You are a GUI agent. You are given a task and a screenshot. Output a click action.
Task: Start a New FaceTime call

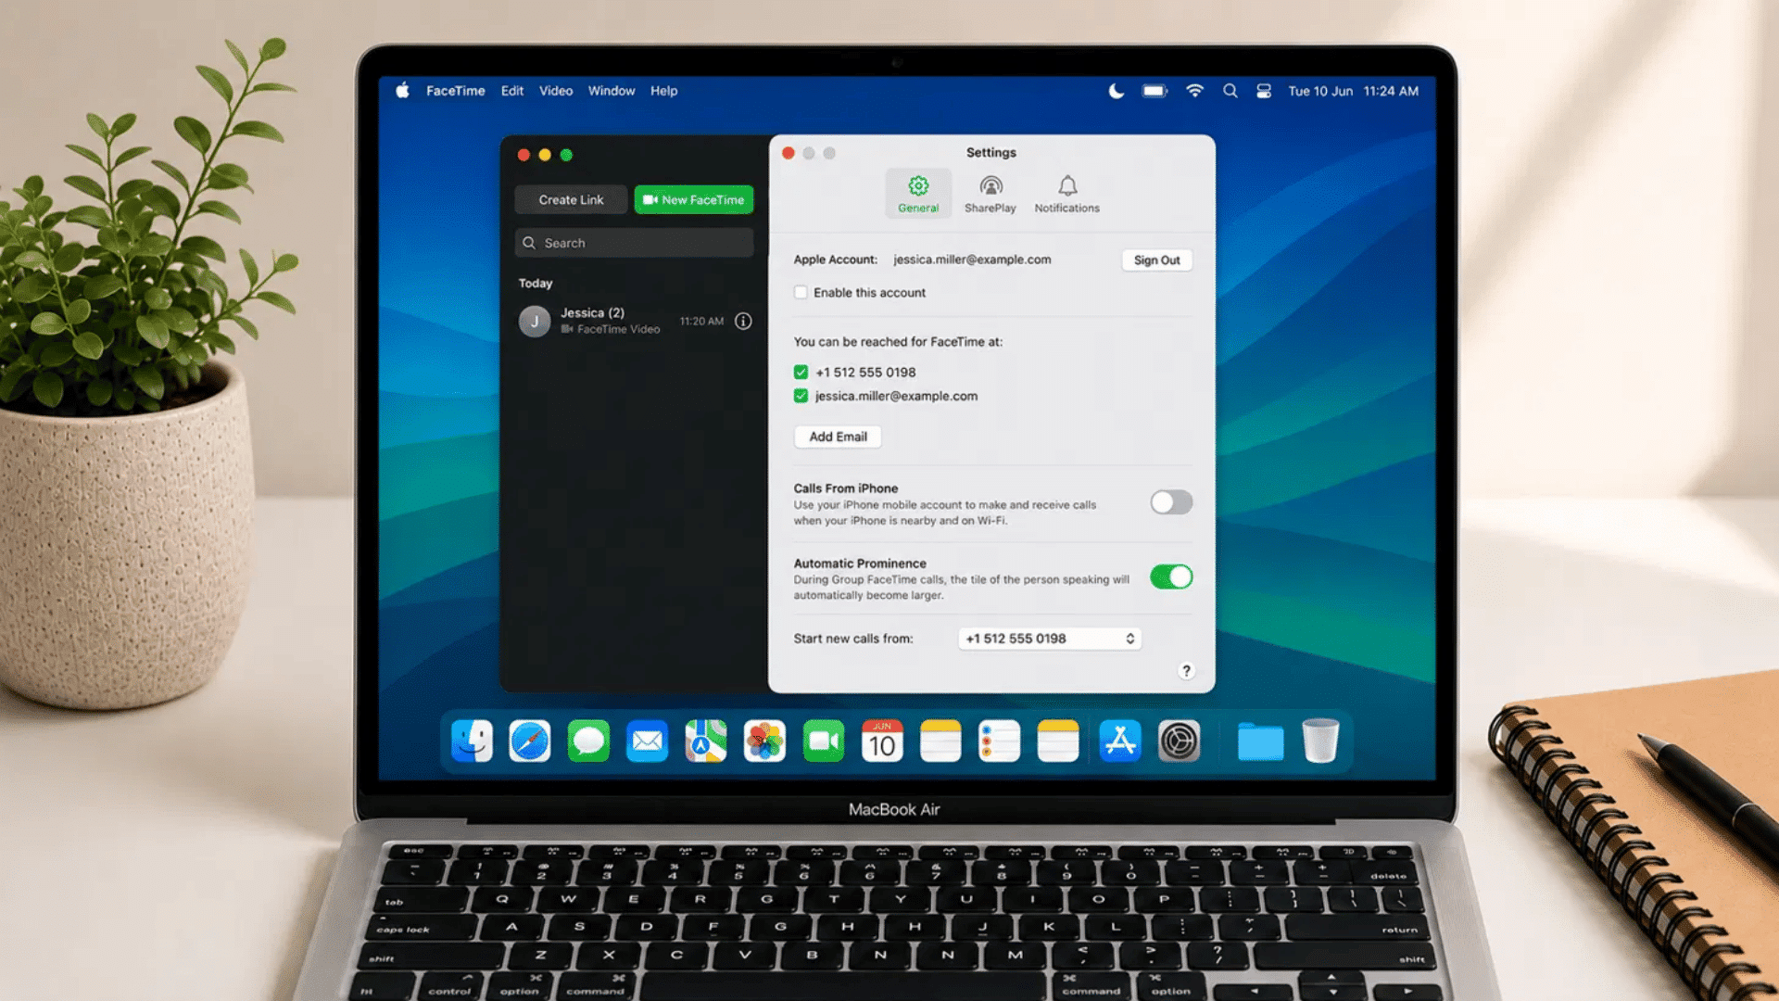tap(694, 200)
